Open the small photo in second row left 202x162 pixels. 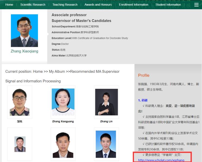tap(20, 144)
